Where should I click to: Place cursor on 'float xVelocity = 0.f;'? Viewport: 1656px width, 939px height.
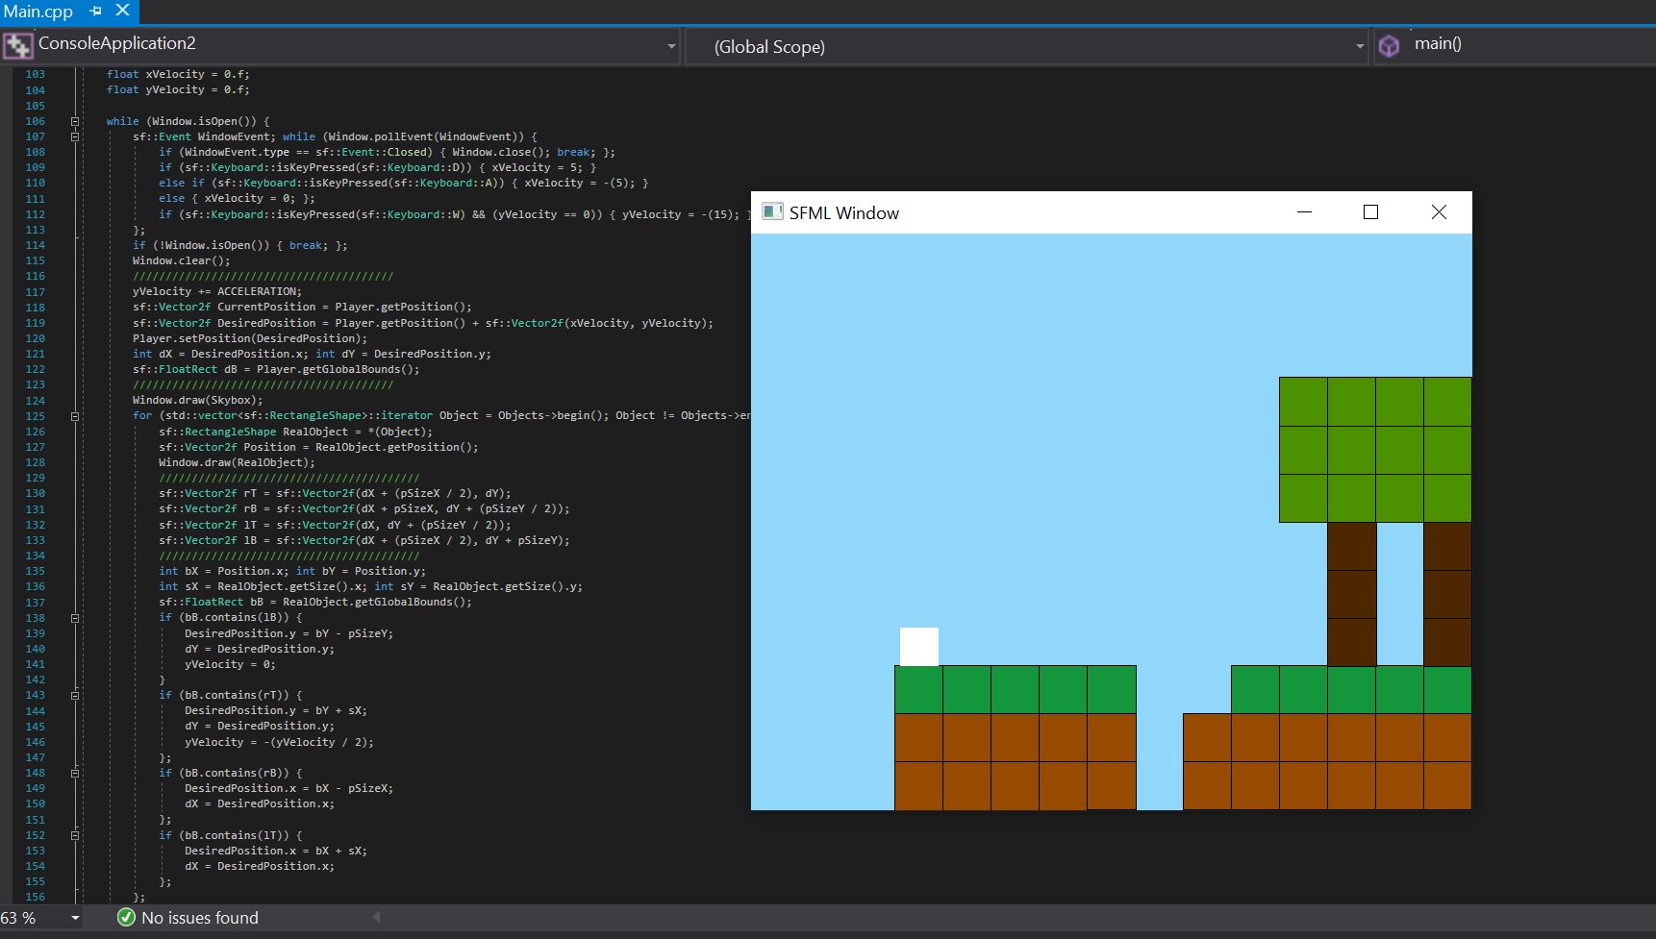178,74
